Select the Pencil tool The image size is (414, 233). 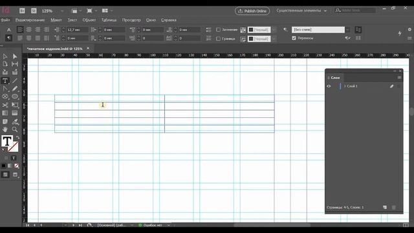(x=15, y=89)
